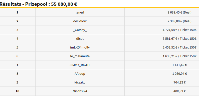
Task: Select kicsako in the rankings
Action: 80,82
